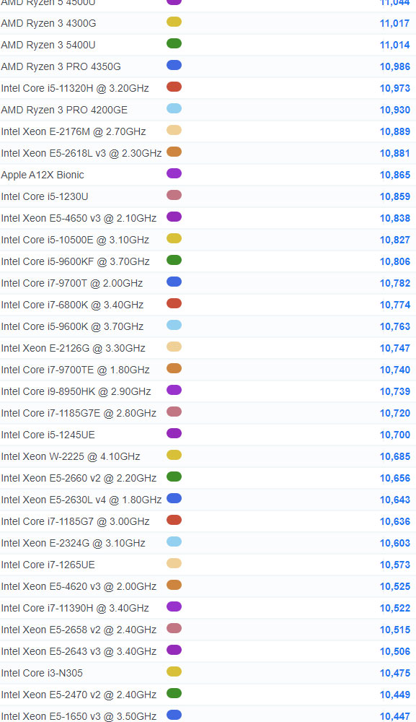Click the pink swatch beside Core i5-1230U

174,195
